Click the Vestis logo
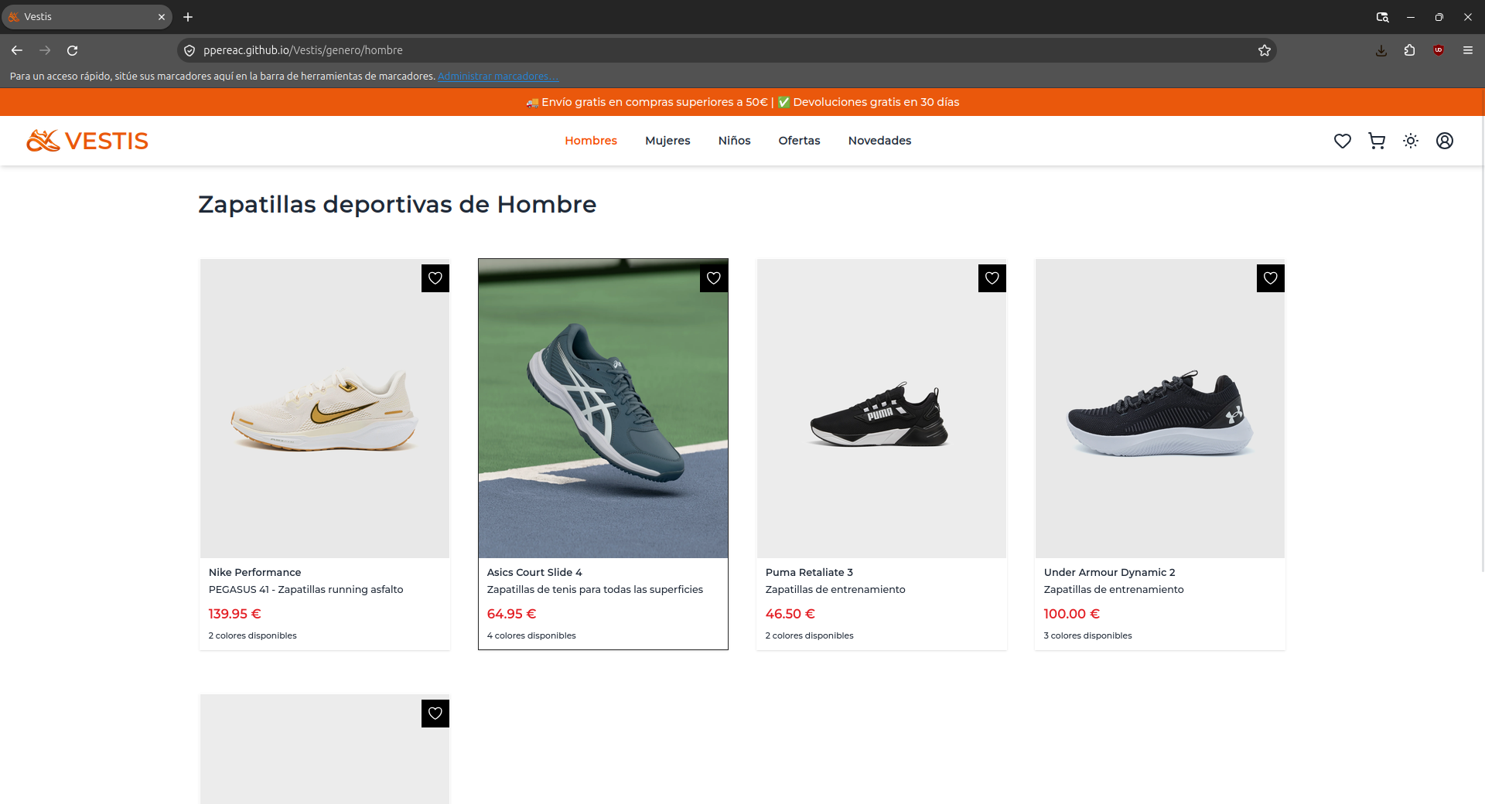Viewport: 1485px width, 804px height. click(x=87, y=141)
